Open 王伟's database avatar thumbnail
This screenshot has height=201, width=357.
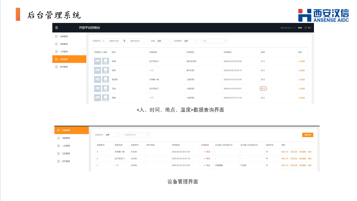(105, 89)
